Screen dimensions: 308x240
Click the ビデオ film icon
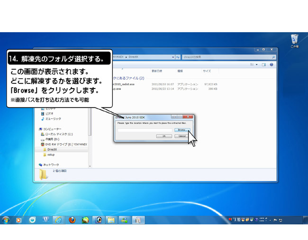tap(43, 114)
